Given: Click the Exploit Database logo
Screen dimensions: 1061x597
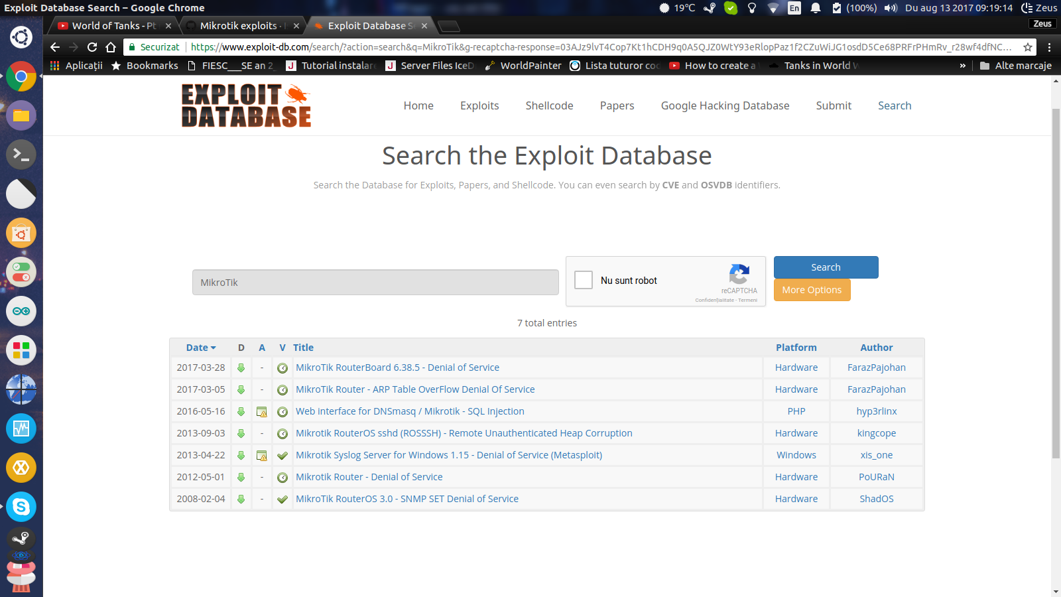Looking at the screenshot, I should [246, 105].
